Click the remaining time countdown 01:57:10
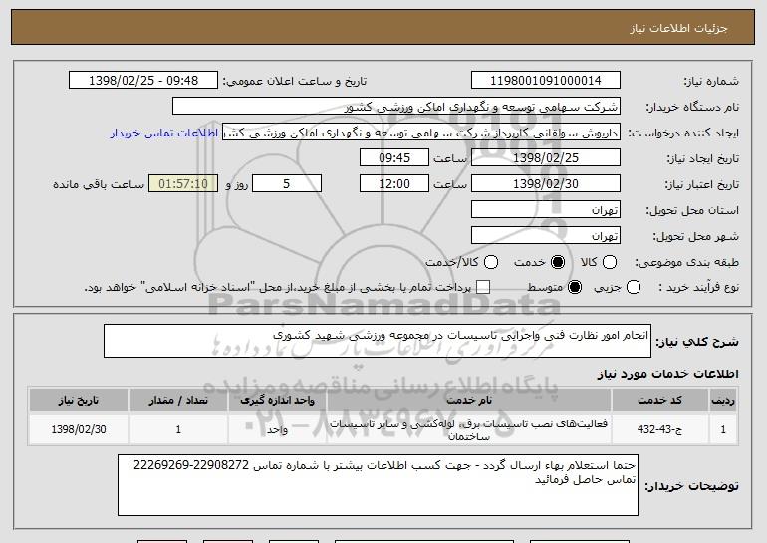 [x=183, y=184]
